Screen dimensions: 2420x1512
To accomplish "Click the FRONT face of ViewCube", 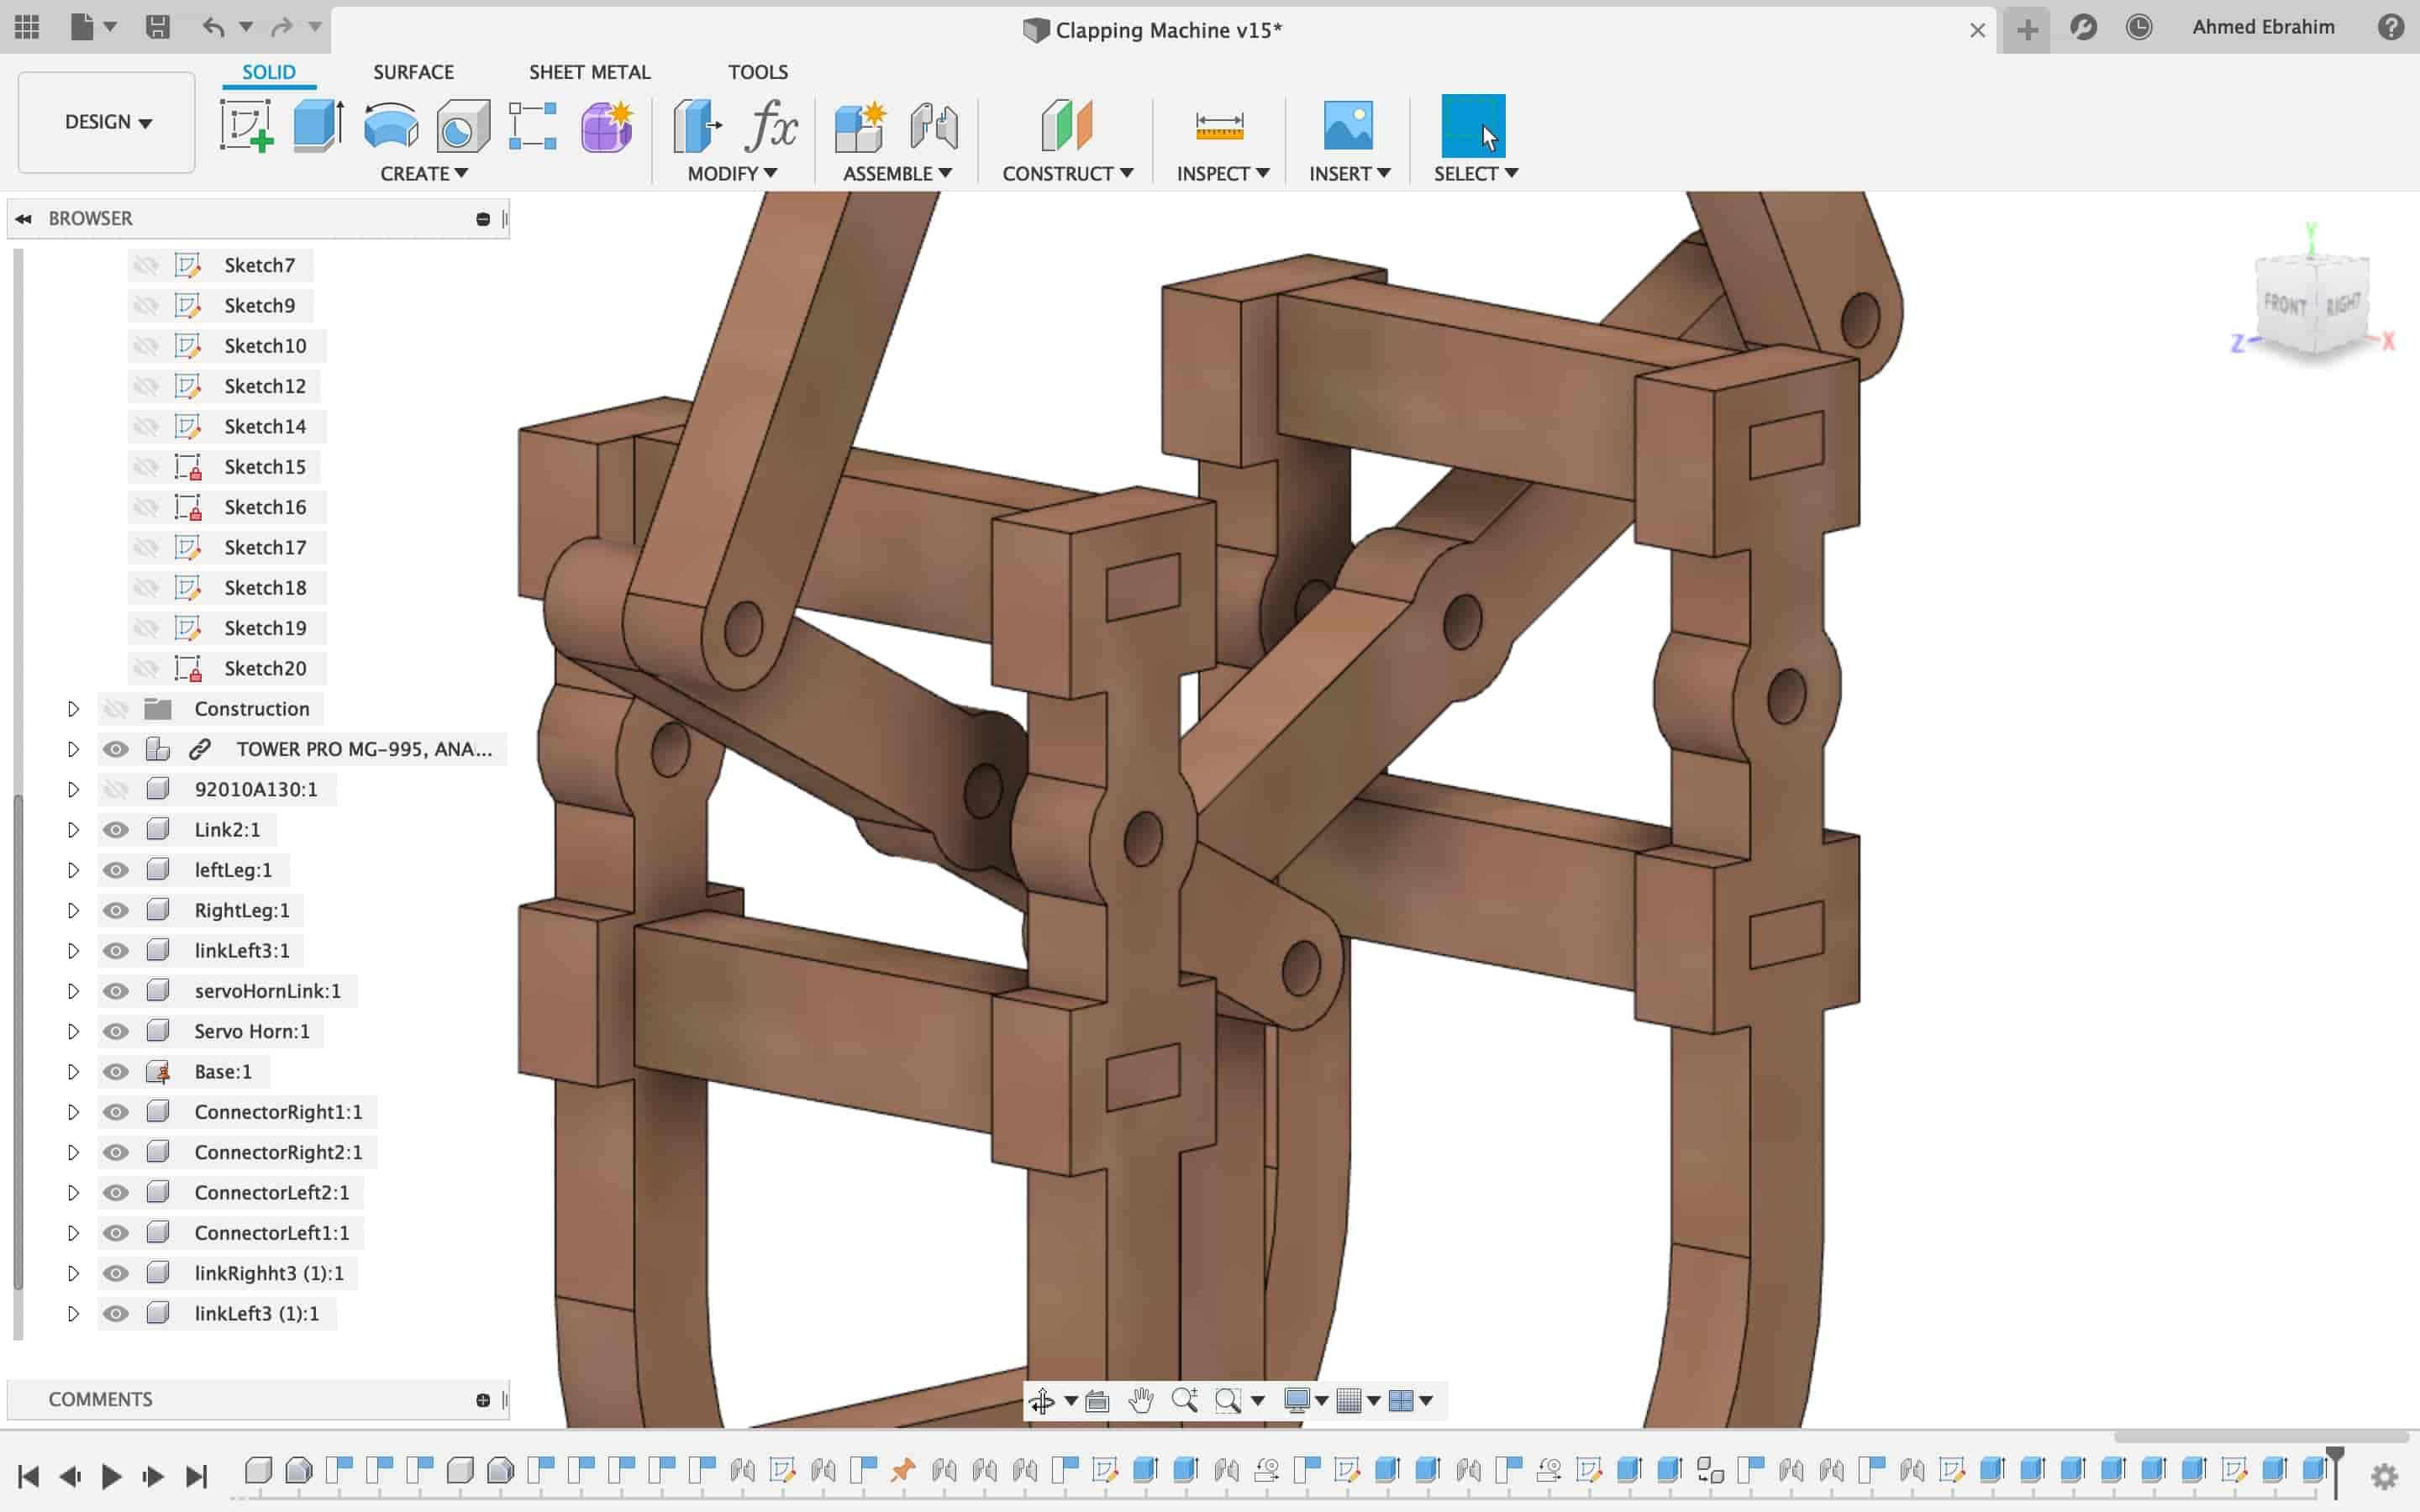I will pos(2286,303).
